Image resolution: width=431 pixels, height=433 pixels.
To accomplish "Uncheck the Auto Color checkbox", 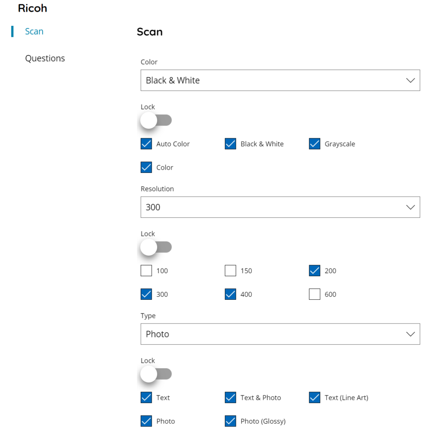I will pos(146,144).
